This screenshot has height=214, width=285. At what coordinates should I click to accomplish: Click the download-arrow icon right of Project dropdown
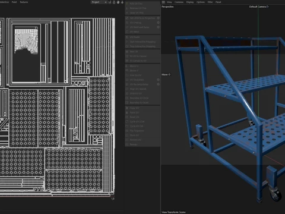(122, 2)
